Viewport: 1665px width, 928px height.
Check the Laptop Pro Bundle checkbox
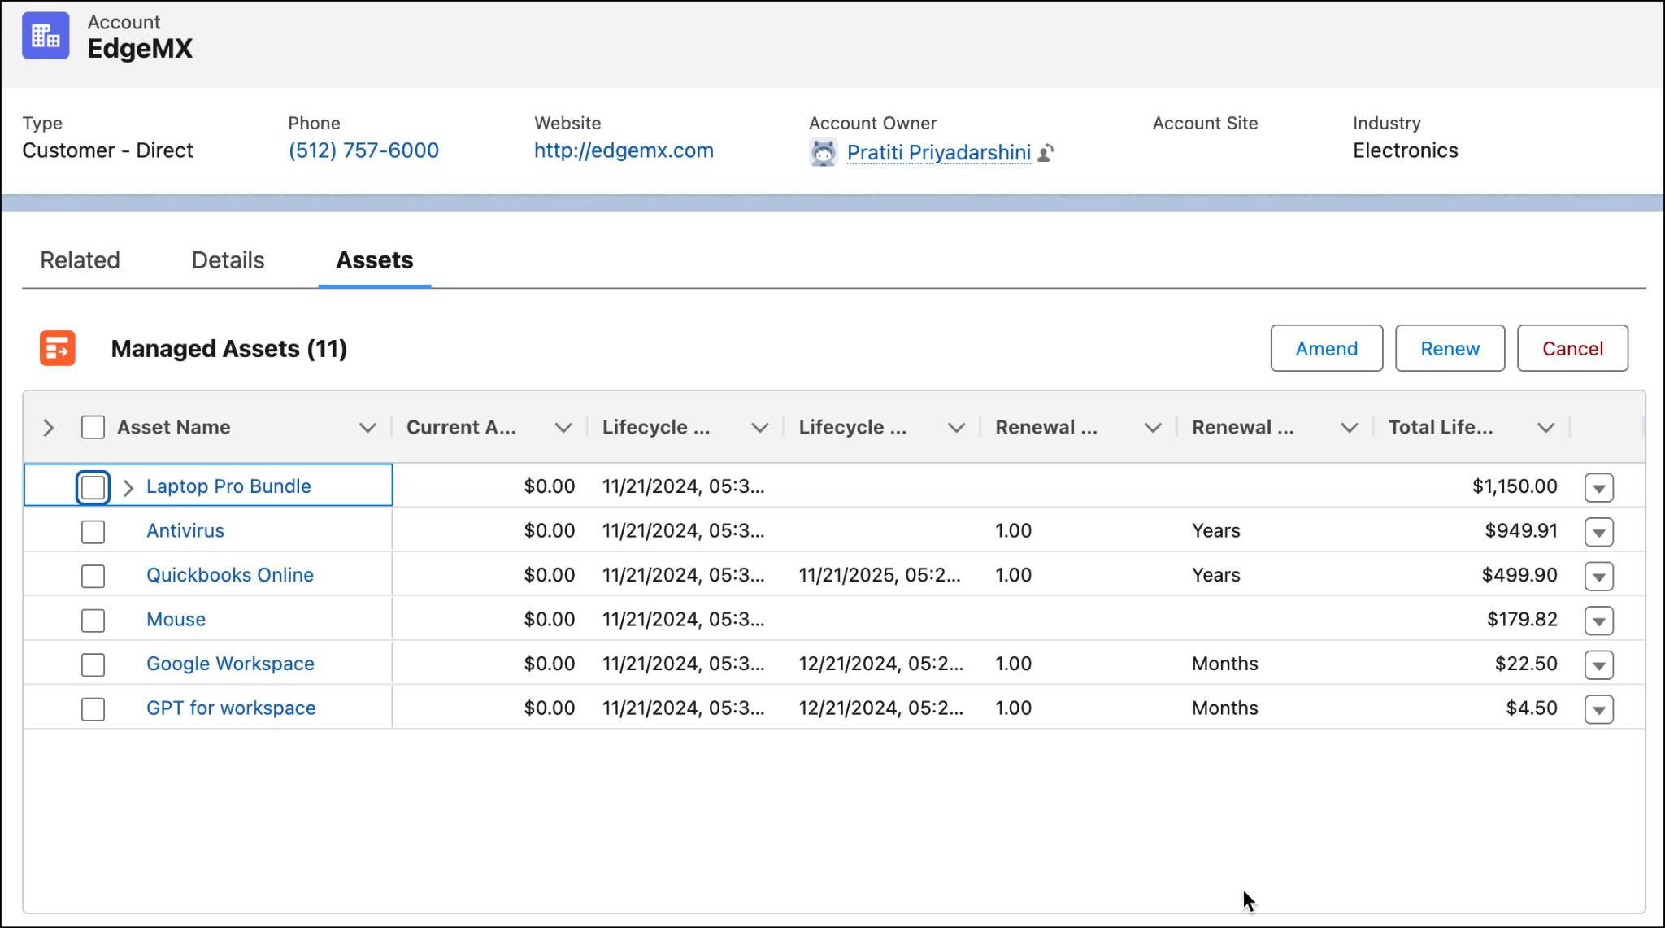tap(93, 487)
